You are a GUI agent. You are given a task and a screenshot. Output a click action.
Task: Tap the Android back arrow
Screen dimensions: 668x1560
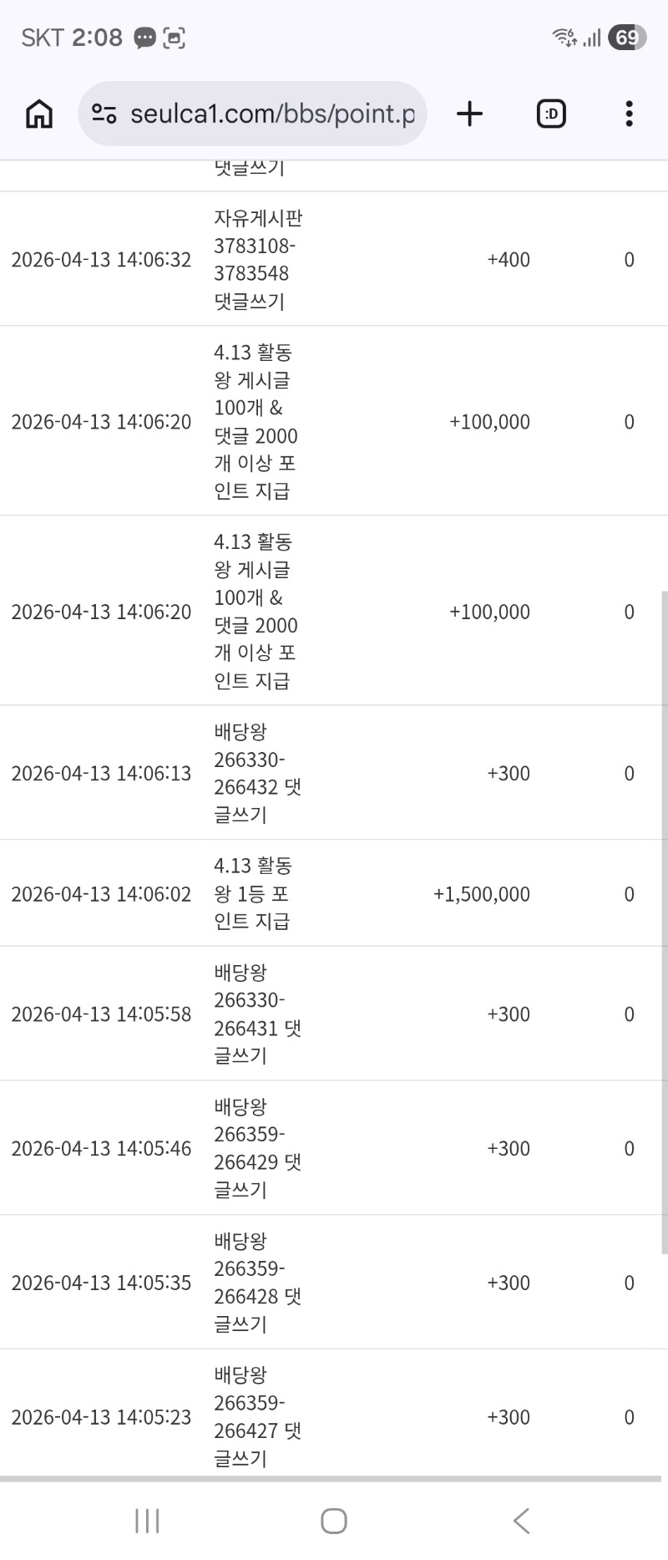521,1521
